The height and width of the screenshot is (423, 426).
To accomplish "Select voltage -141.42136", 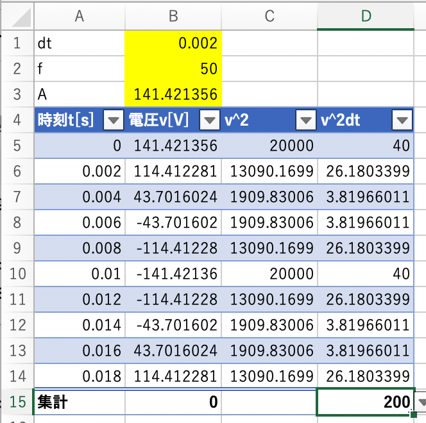I will [173, 274].
